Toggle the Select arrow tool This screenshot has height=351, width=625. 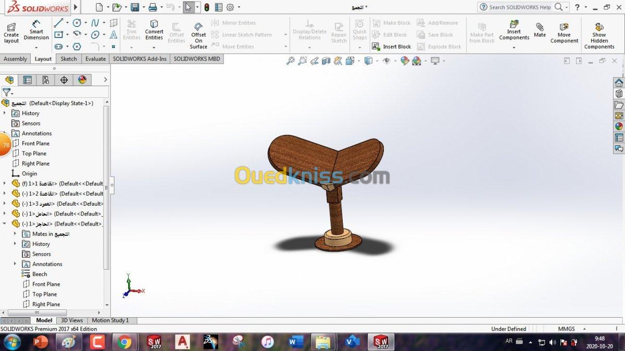pyautogui.click(x=188, y=7)
